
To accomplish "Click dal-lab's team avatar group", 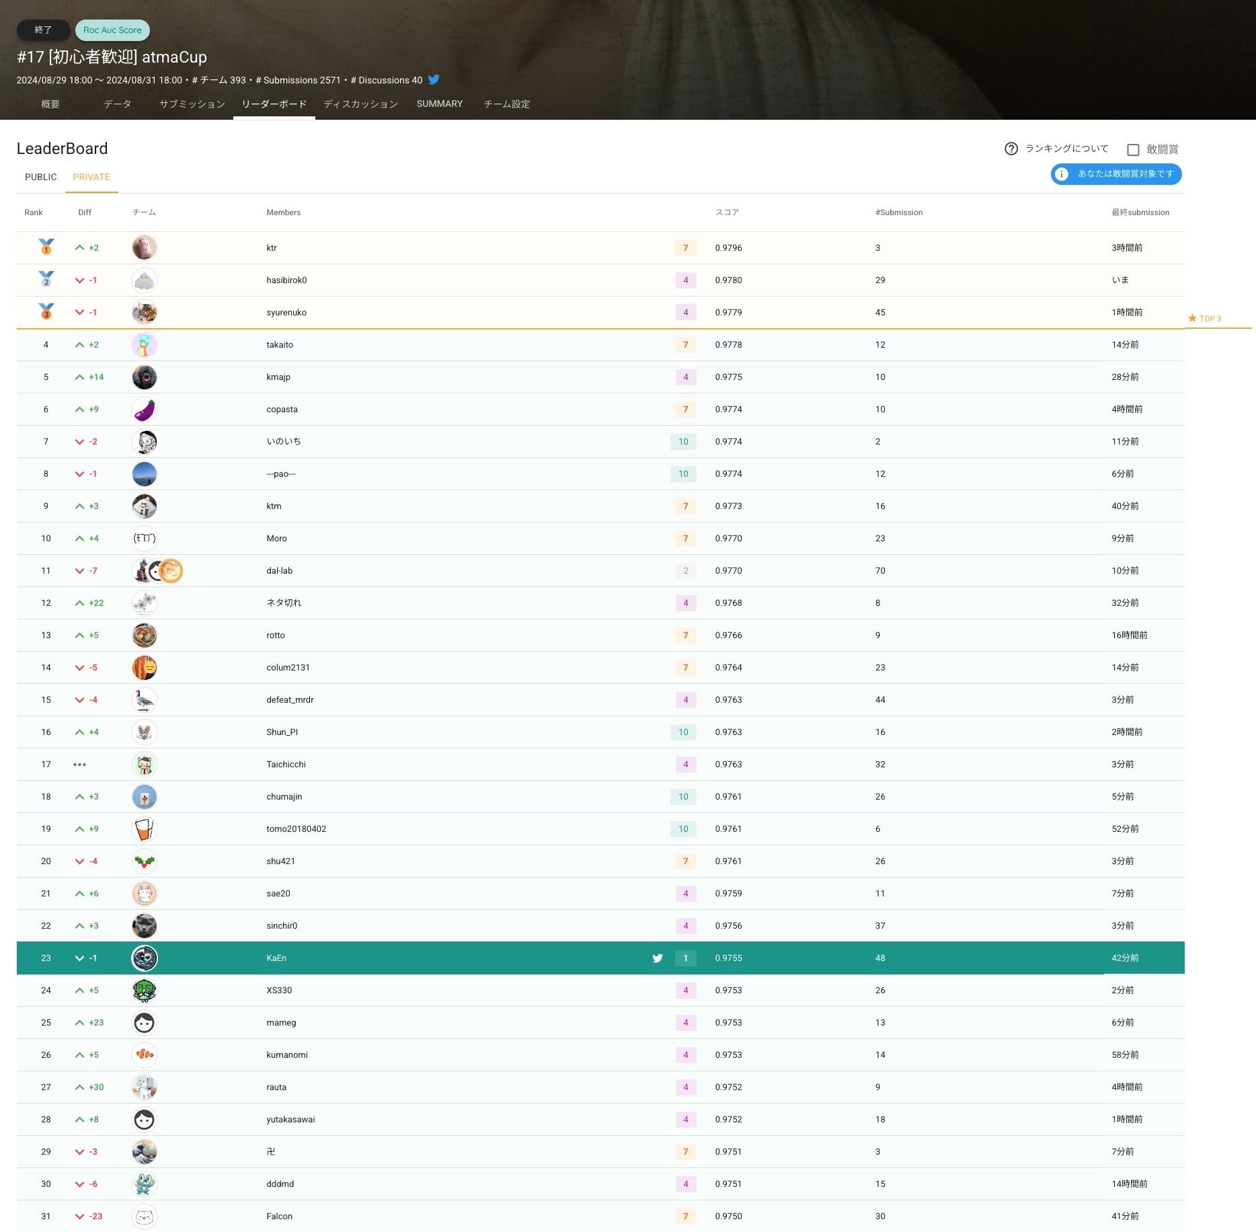I will [157, 571].
